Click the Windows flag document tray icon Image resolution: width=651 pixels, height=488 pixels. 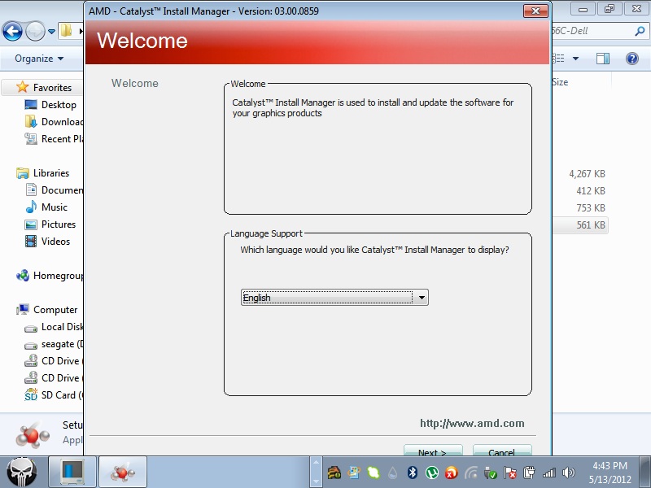point(354,473)
